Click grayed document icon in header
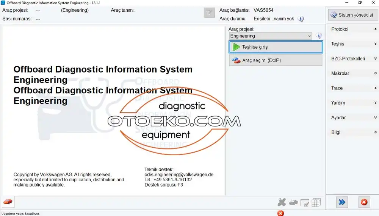 coord(209,13)
